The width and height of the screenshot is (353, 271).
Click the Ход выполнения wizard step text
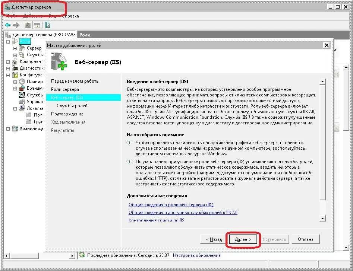(68, 122)
